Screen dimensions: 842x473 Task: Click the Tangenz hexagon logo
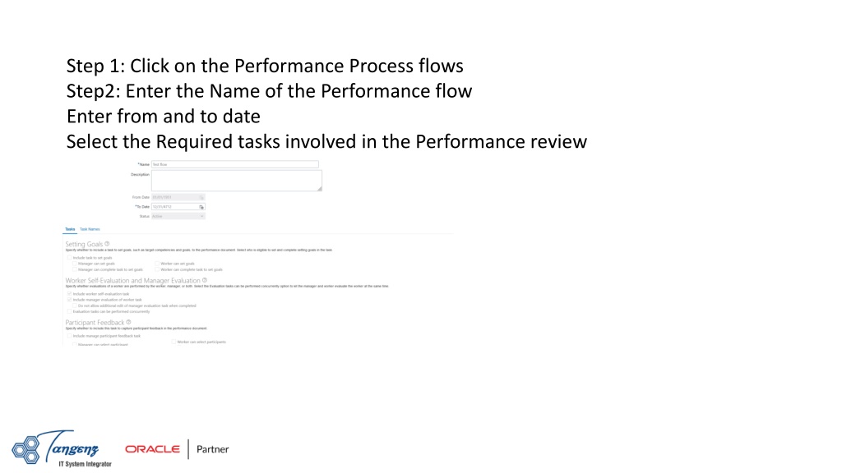tap(25, 449)
